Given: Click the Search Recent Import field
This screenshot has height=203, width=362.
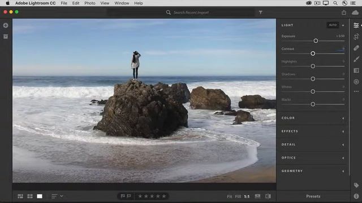Looking at the screenshot, I should [x=180, y=12].
